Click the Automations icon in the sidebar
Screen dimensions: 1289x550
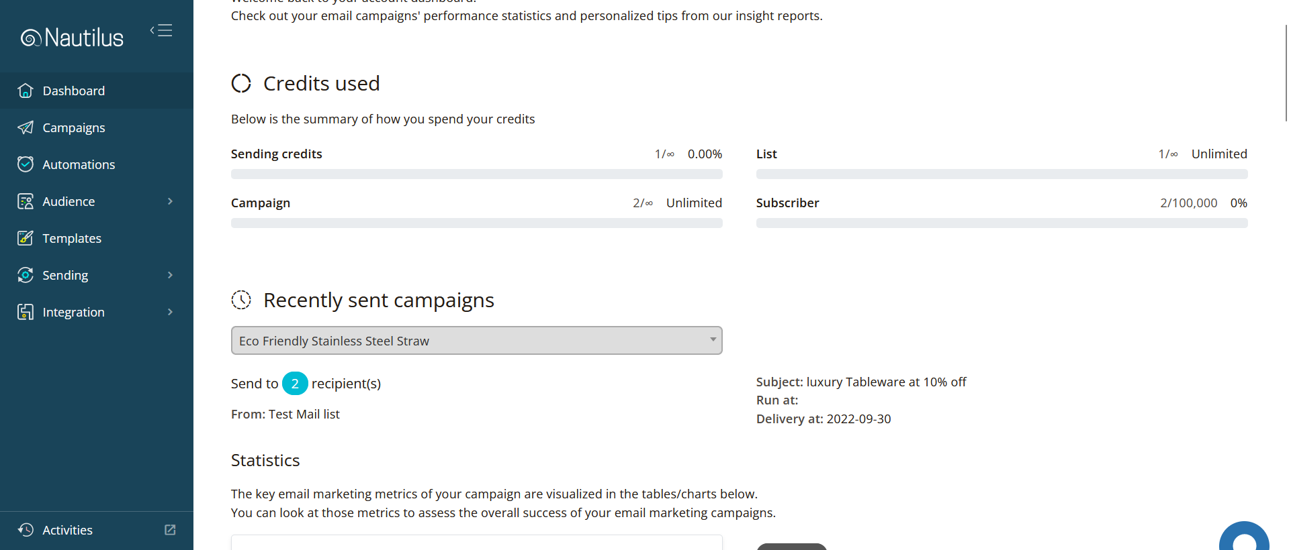26,164
